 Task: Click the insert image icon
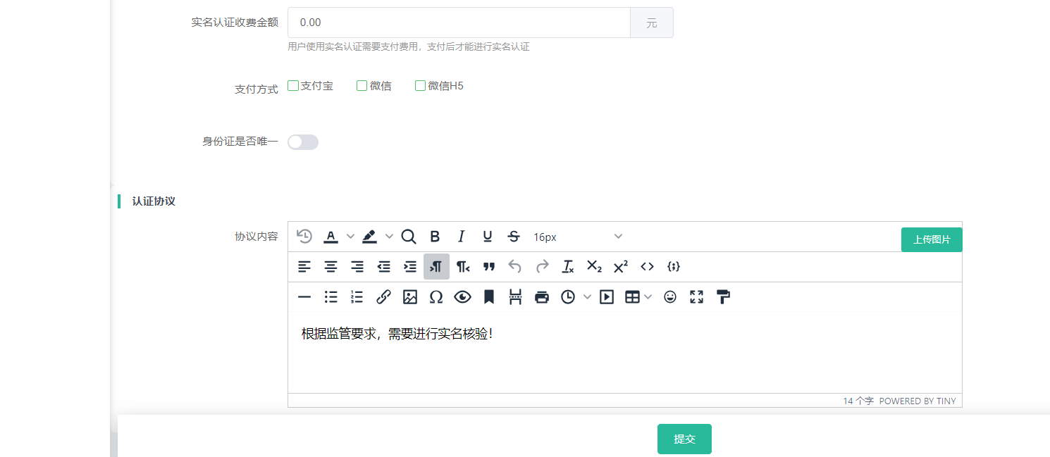coord(410,297)
